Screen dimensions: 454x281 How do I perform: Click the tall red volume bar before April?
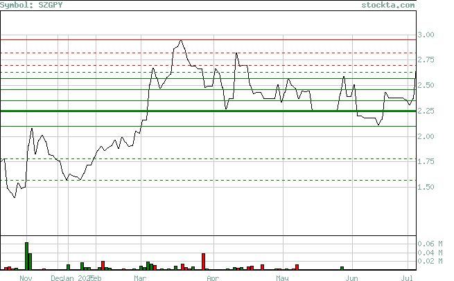[204, 262]
